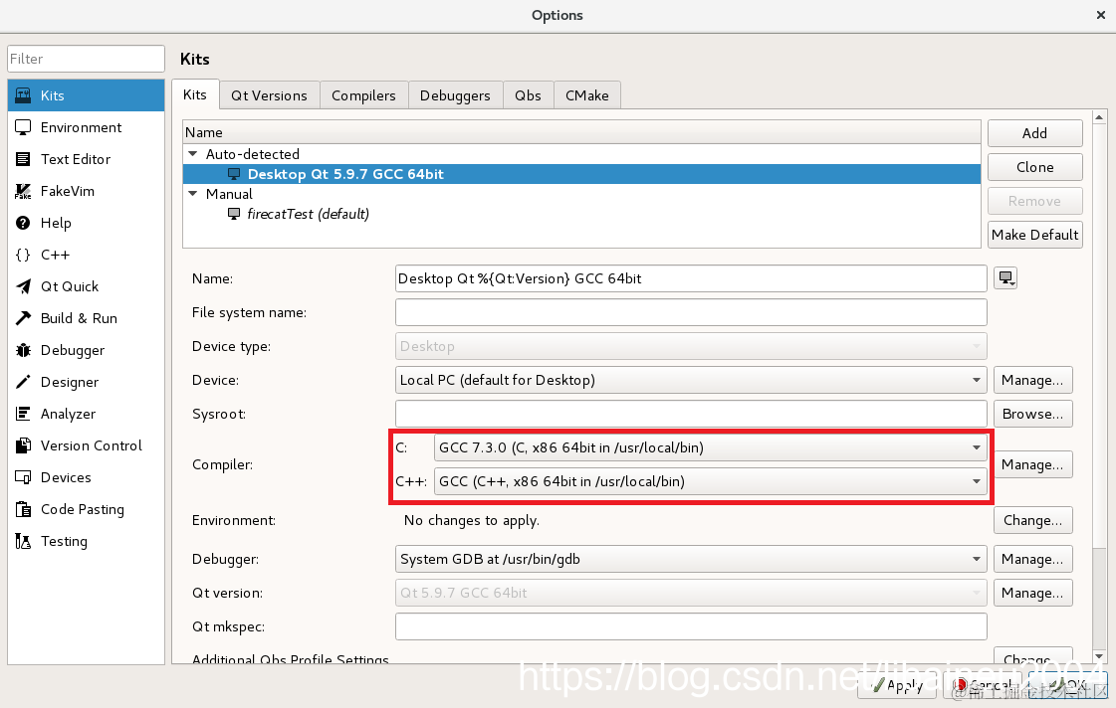
Task: Collapse the Manual kits group
Action: click(x=192, y=193)
